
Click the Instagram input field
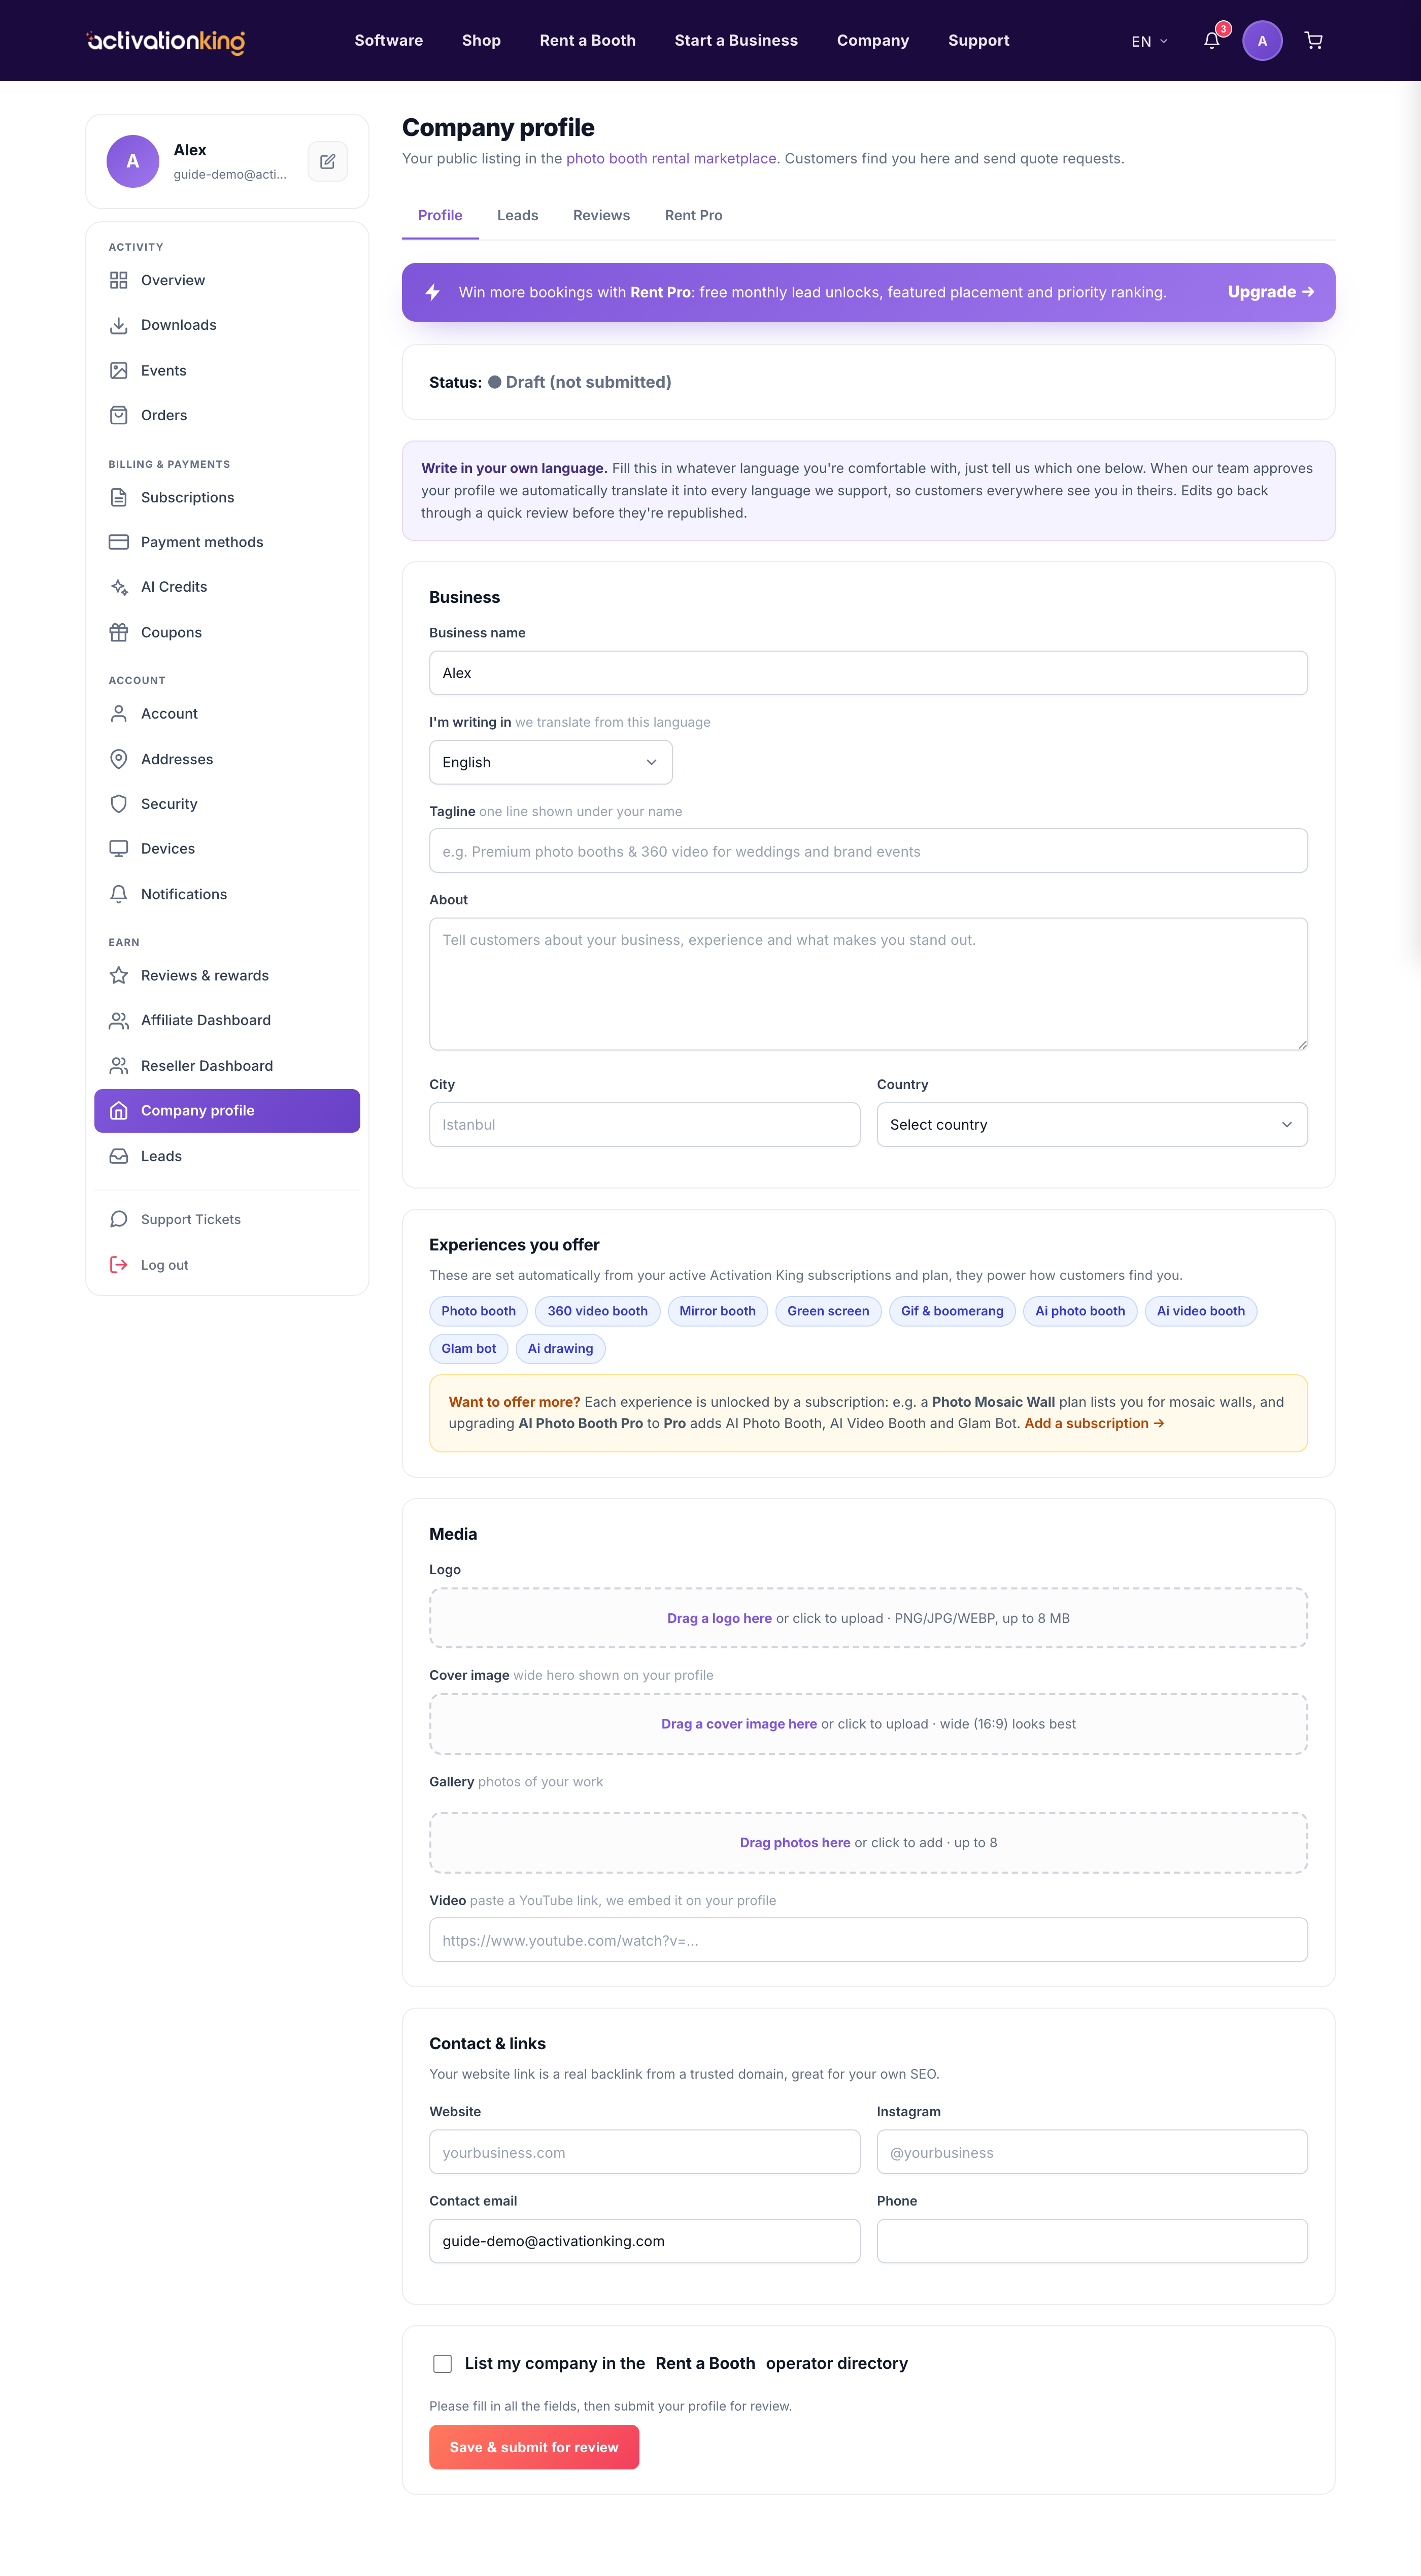click(x=1092, y=2152)
